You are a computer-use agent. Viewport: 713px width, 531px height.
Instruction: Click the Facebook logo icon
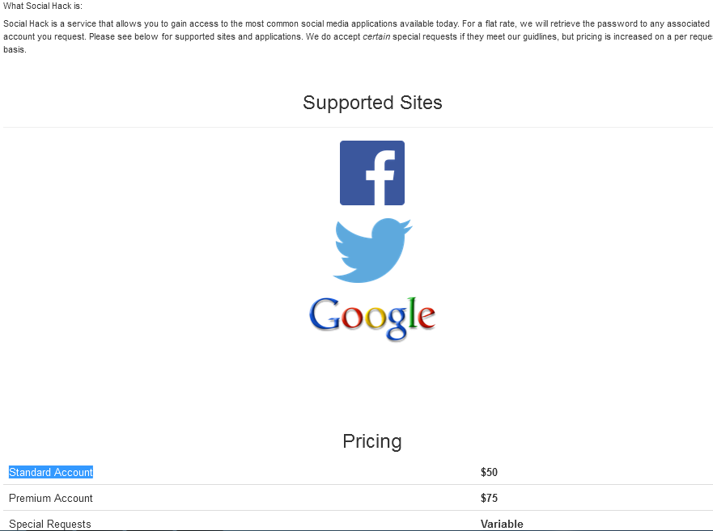(372, 173)
